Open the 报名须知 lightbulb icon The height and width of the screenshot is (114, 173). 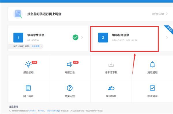tap(28, 64)
